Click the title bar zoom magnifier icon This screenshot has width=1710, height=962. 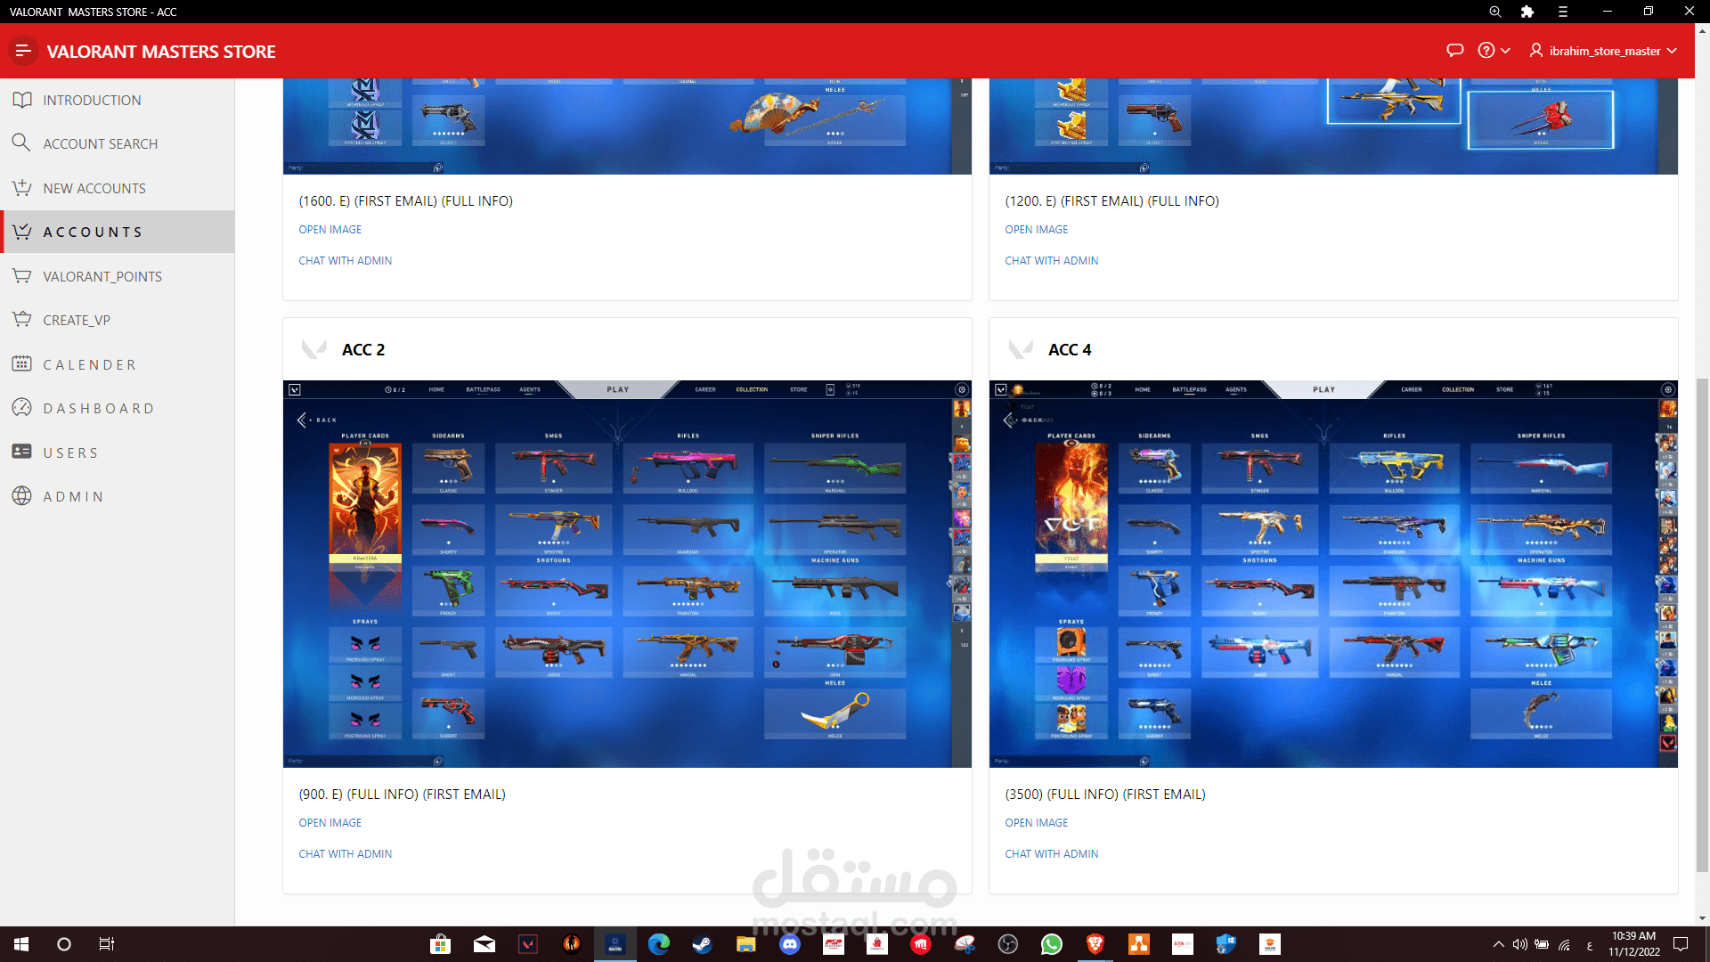(x=1495, y=12)
